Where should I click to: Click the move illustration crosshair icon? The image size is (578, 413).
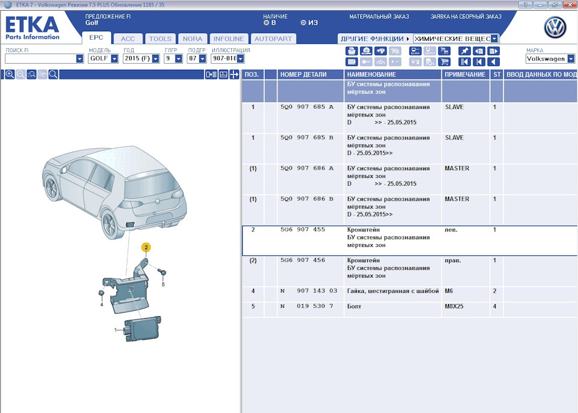pos(234,75)
